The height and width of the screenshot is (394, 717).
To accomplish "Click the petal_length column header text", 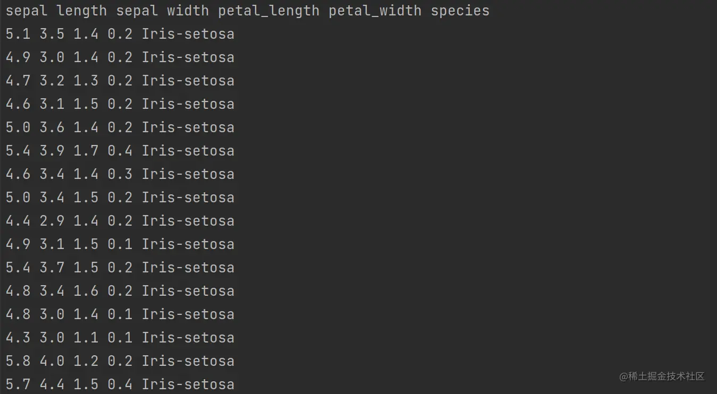I will (269, 11).
